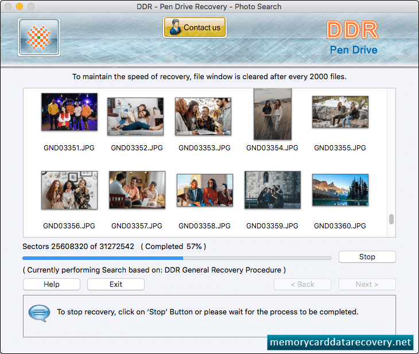
Task: Select thumbnail of GND03354.JPG
Action: click(x=273, y=114)
